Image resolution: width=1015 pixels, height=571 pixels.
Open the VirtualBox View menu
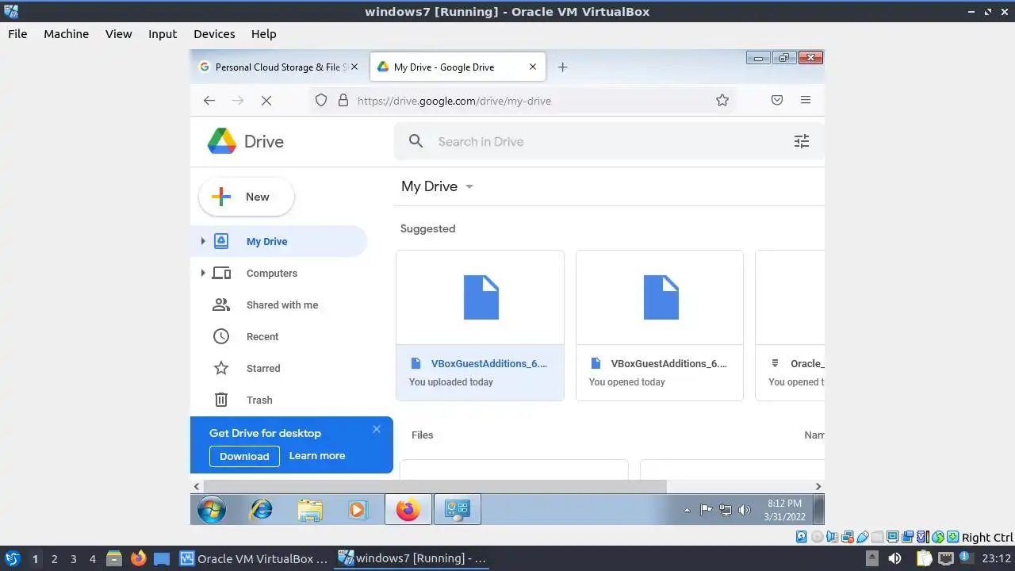click(x=119, y=34)
